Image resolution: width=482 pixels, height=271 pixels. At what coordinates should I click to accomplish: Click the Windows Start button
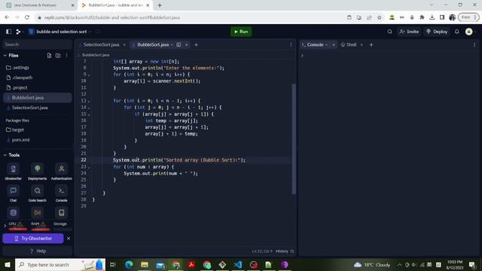point(8,264)
